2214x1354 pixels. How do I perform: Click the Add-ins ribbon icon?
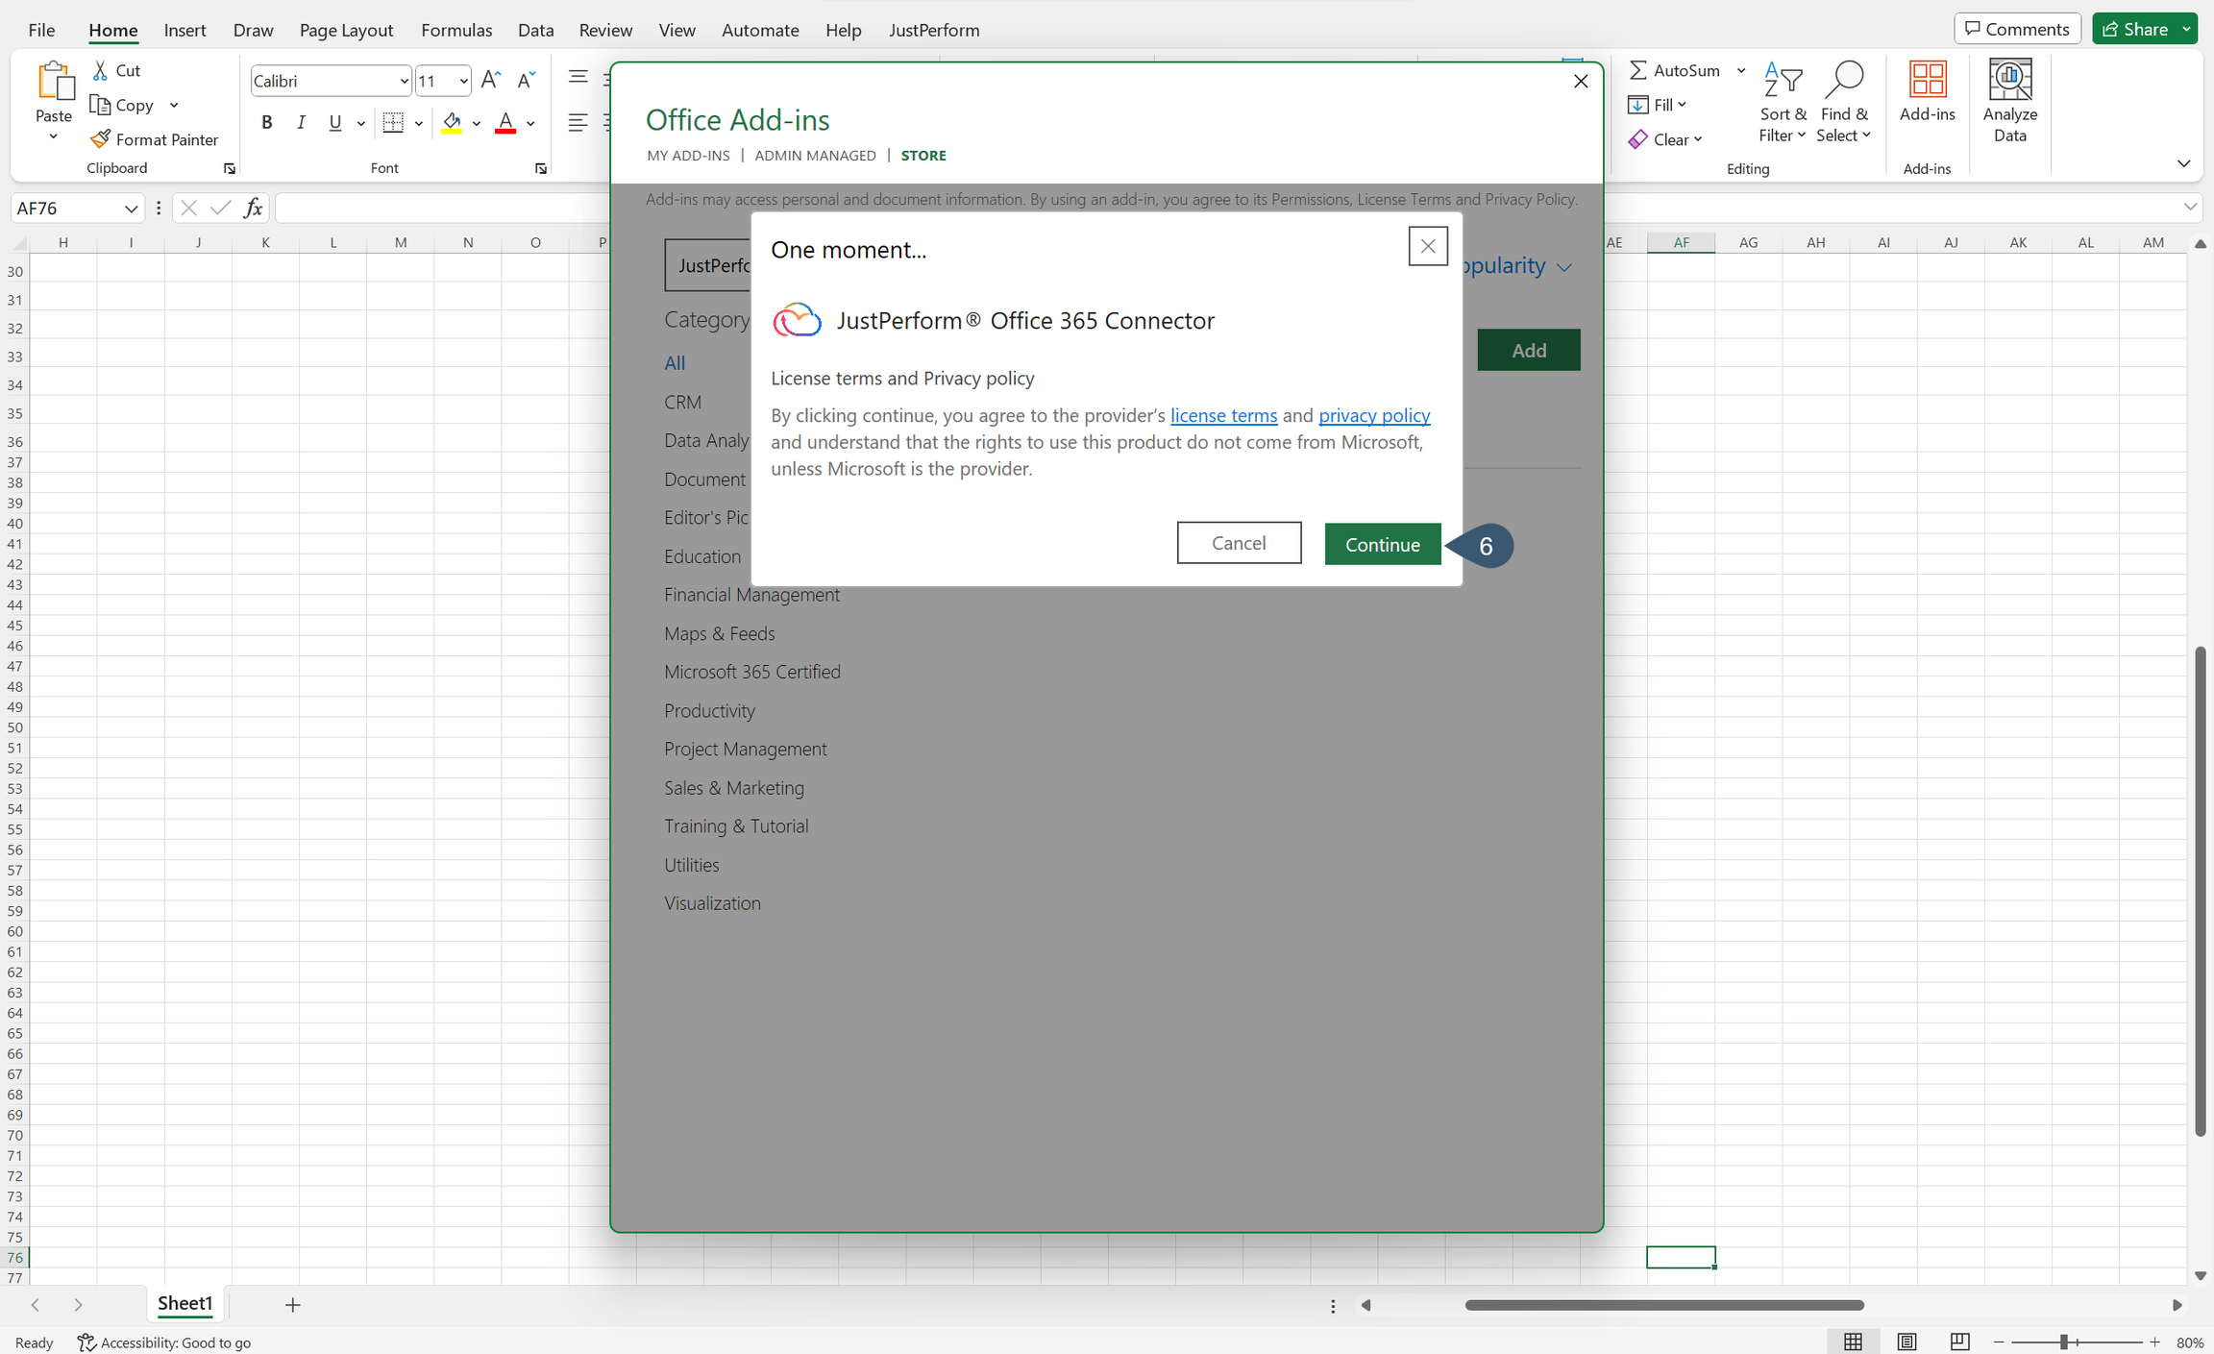click(x=1928, y=99)
